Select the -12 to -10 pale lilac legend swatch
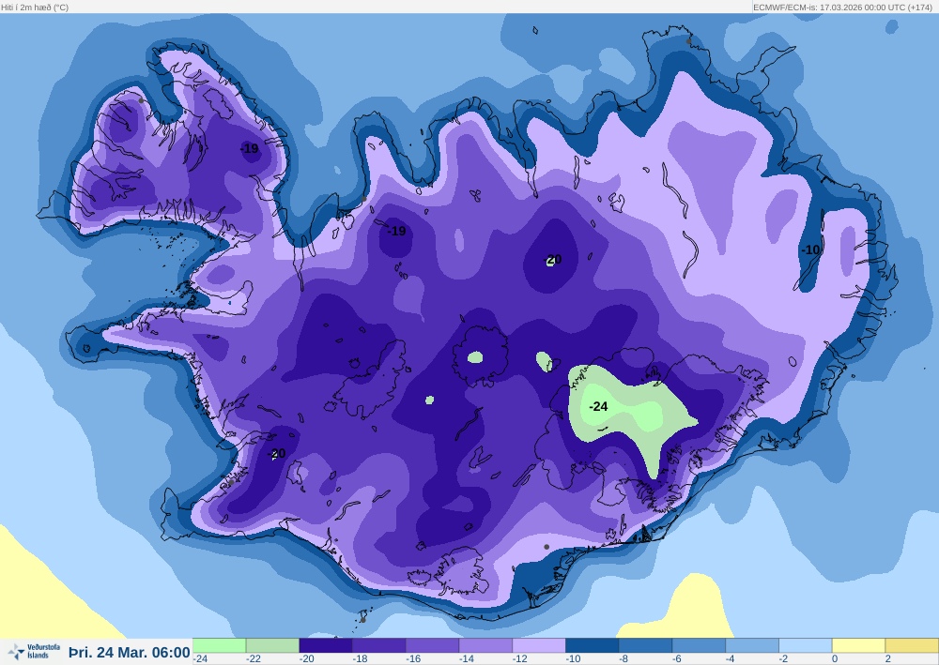Image resolution: width=939 pixels, height=665 pixels. coord(539,645)
